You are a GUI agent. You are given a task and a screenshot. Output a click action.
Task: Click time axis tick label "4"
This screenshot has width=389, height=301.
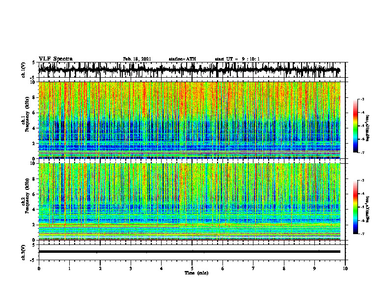162,269
